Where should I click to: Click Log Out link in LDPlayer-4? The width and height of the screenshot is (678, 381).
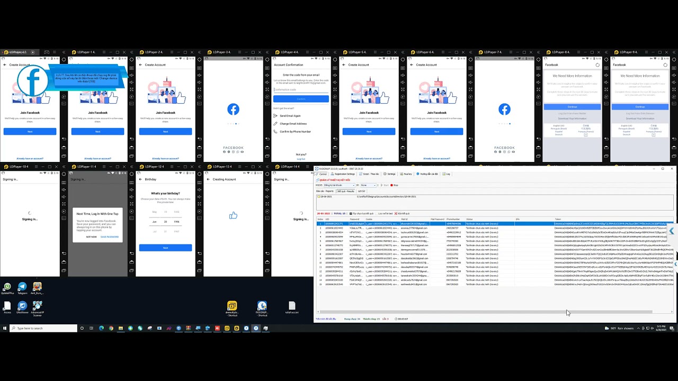click(301, 159)
